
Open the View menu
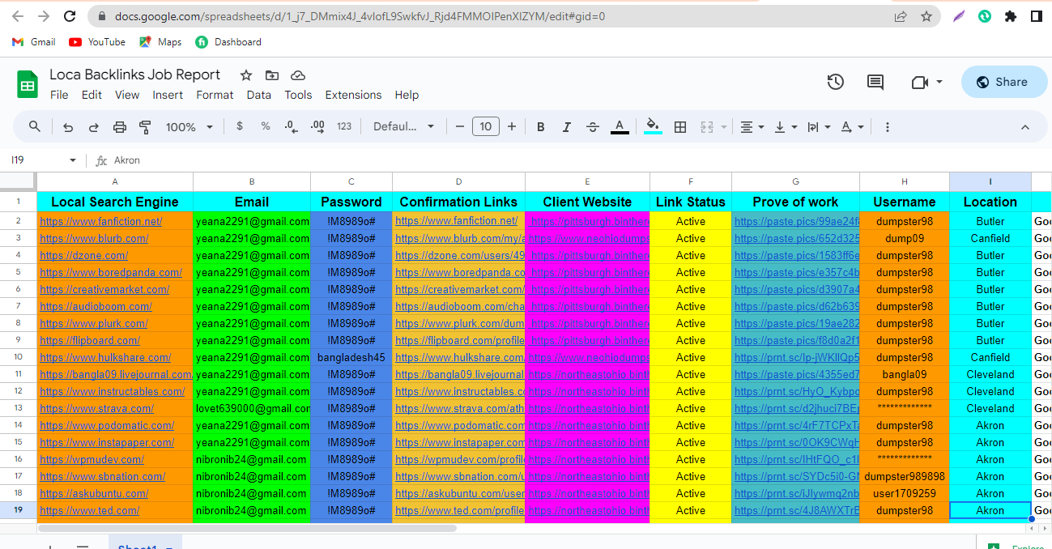(x=127, y=95)
